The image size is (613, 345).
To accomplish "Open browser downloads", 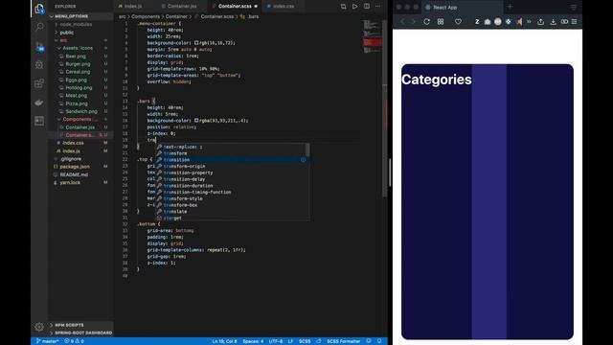I will [554, 21].
